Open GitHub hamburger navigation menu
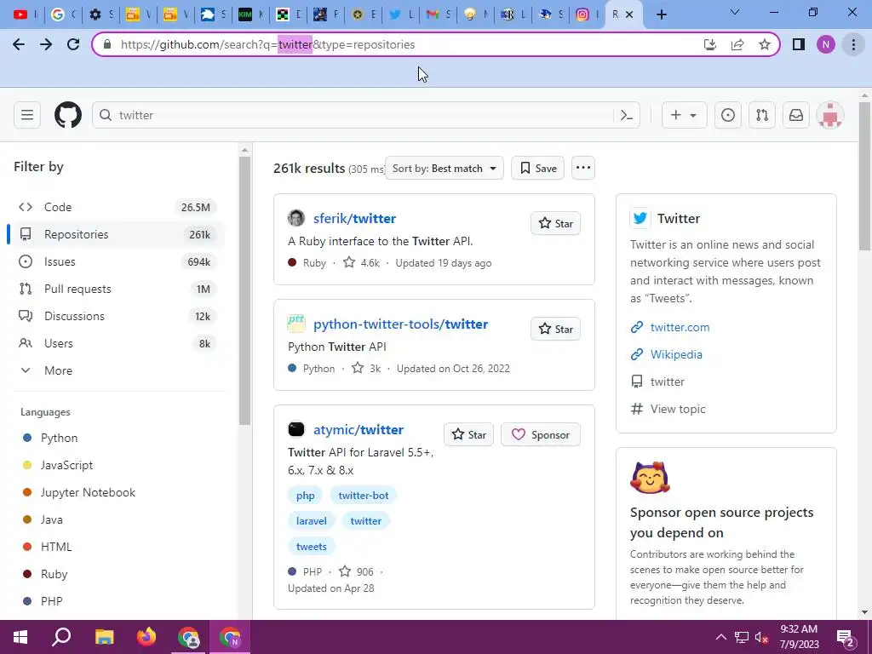The width and height of the screenshot is (872, 654). click(x=26, y=115)
